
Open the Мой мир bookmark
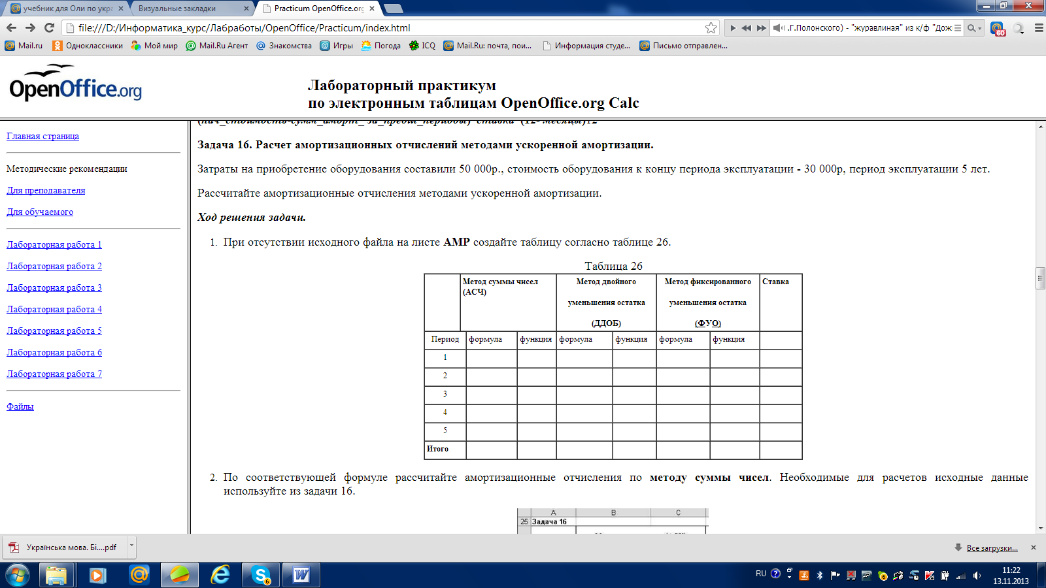[x=154, y=46]
